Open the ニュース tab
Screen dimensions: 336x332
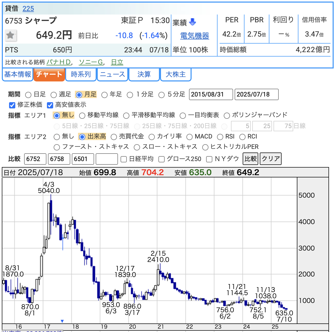click(113, 75)
